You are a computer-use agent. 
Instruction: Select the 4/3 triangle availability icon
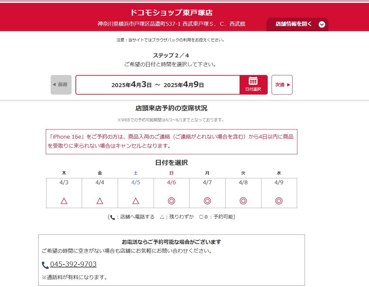tap(64, 201)
